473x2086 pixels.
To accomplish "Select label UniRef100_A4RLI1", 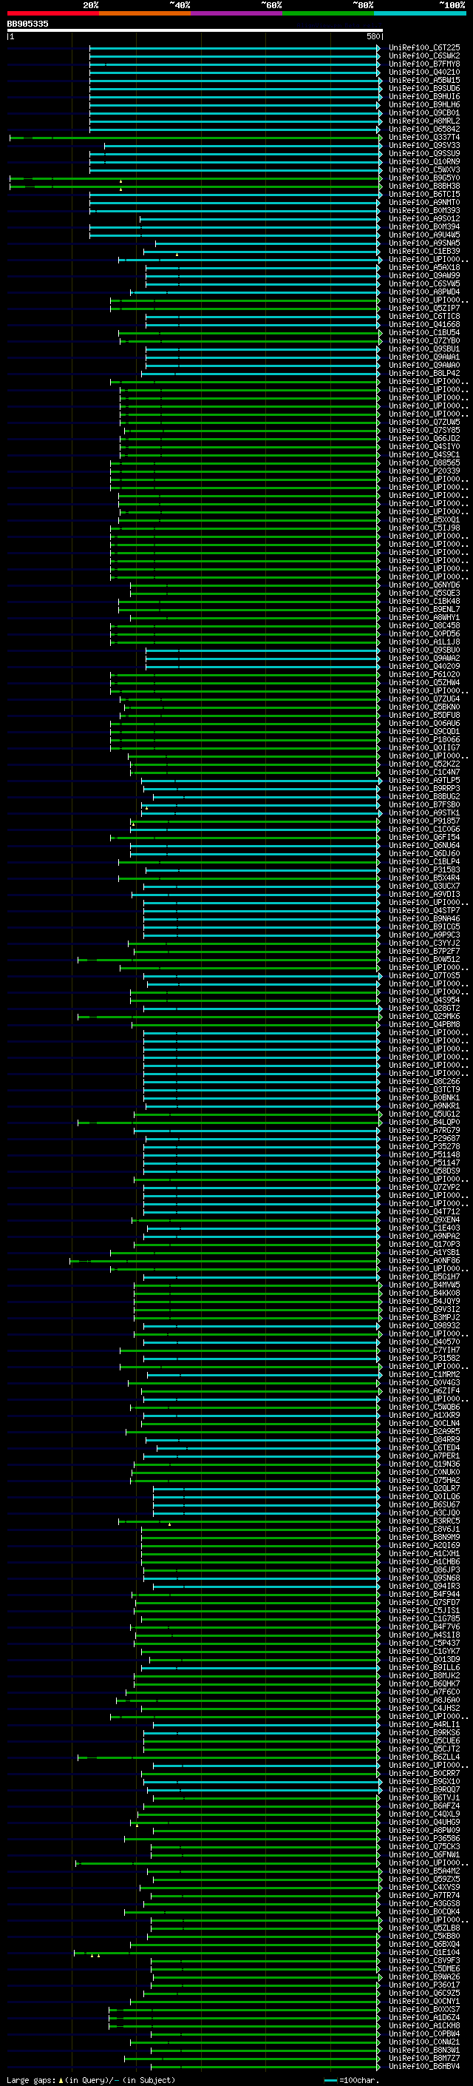I will tap(423, 1724).
